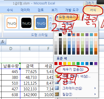Viewport: 104px width, 99px height.
Task: Apply the blue filled 가나다 shape style
Action: click(x=41, y=23)
